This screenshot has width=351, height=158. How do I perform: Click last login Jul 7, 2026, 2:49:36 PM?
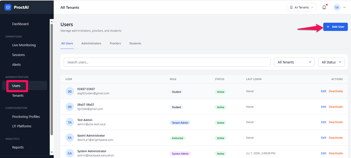click(261, 153)
